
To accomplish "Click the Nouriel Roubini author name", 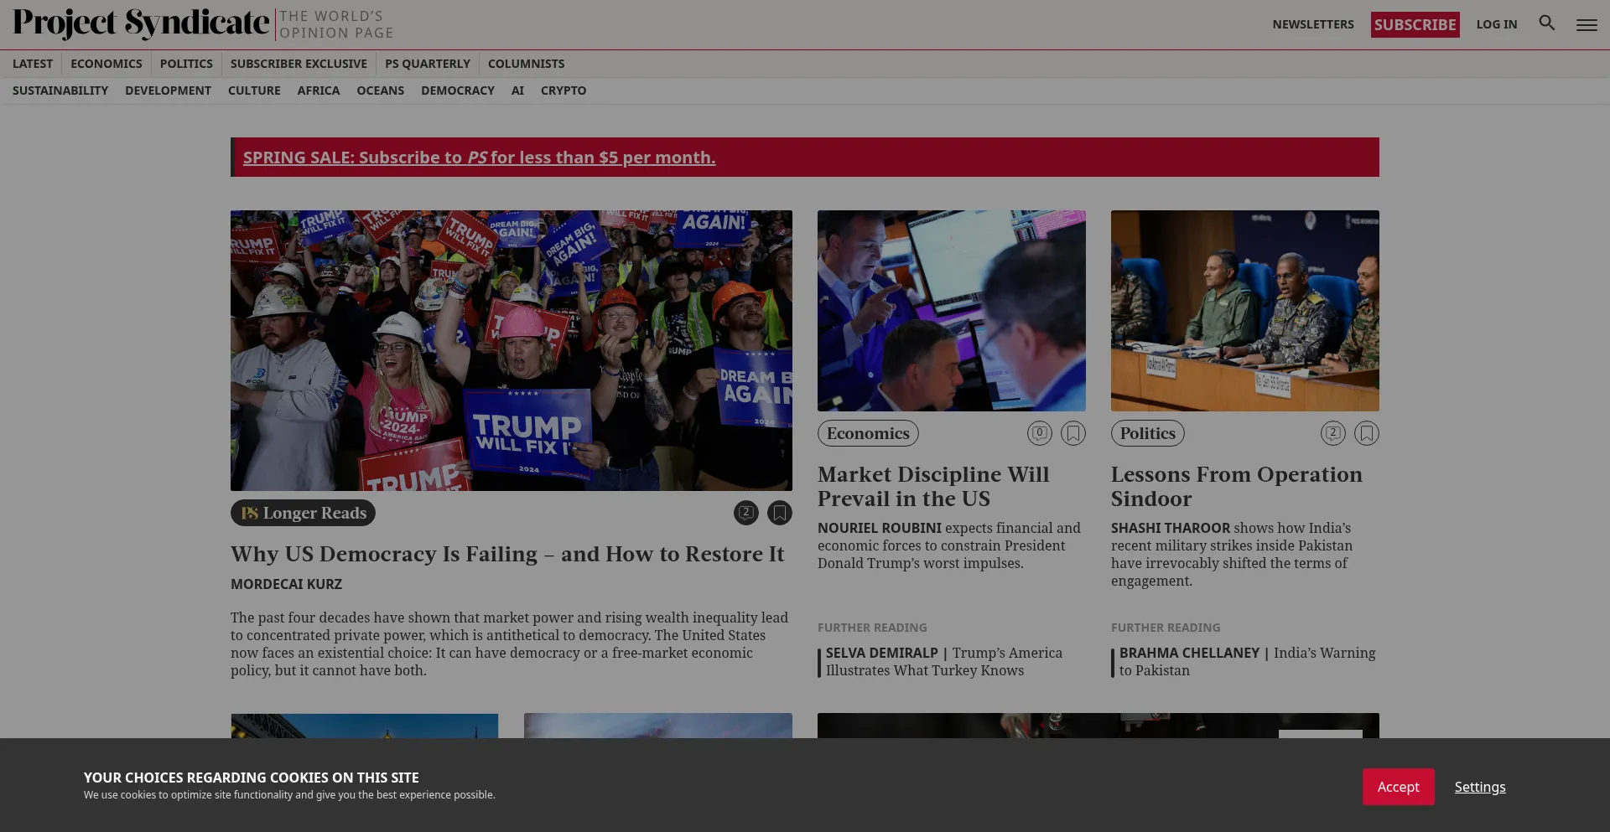I will point(880,528).
